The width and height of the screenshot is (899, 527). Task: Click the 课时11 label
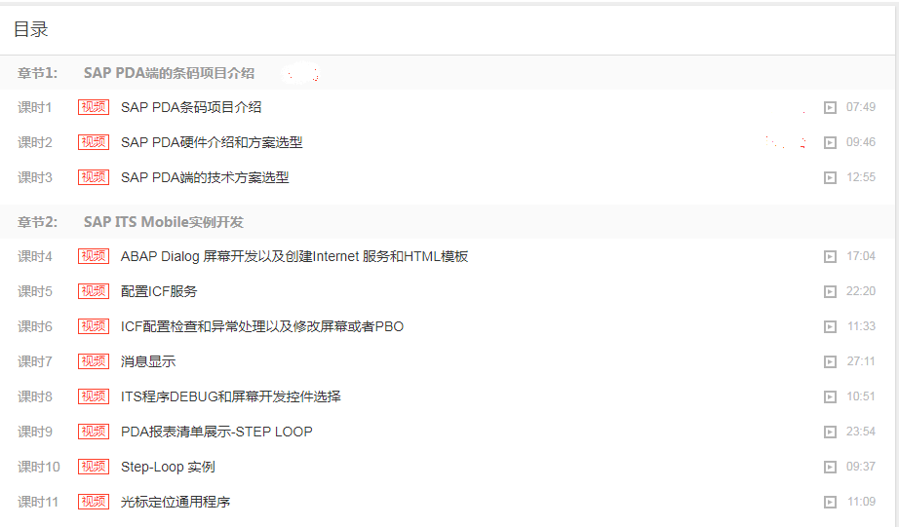[38, 502]
